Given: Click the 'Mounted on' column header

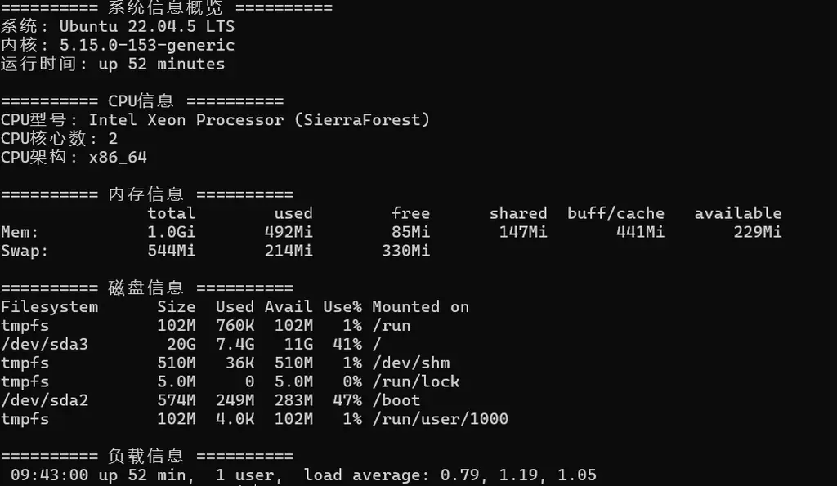Looking at the screenshot, I should tap(421, 307).
